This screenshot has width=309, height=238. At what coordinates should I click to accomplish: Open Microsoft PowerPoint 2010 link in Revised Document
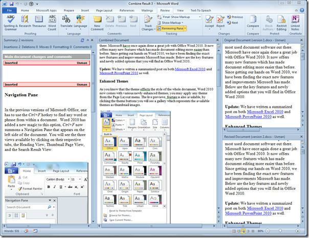click(x=248, y=213)
